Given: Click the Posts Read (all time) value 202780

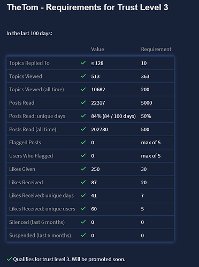Looking at the screenshot, I should coord(99,129).
